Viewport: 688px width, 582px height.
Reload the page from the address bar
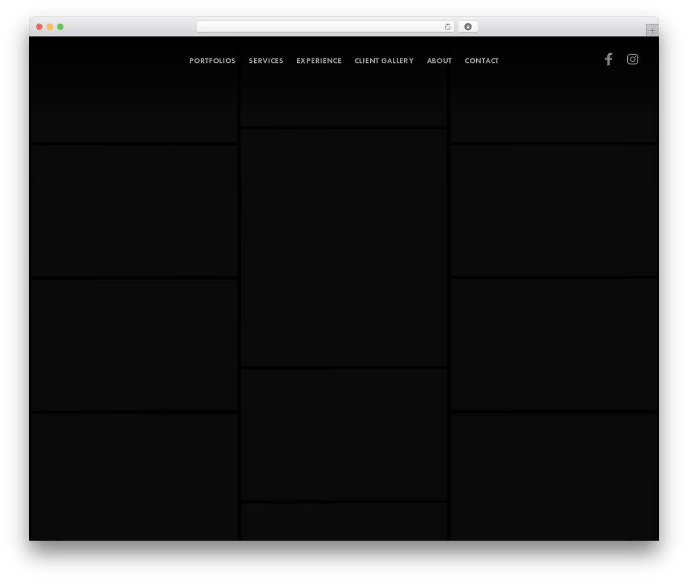point(448,27)
